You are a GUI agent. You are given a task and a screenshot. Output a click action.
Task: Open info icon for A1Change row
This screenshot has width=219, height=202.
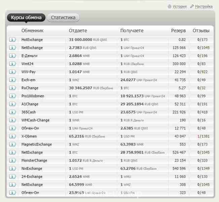[12, 104]
